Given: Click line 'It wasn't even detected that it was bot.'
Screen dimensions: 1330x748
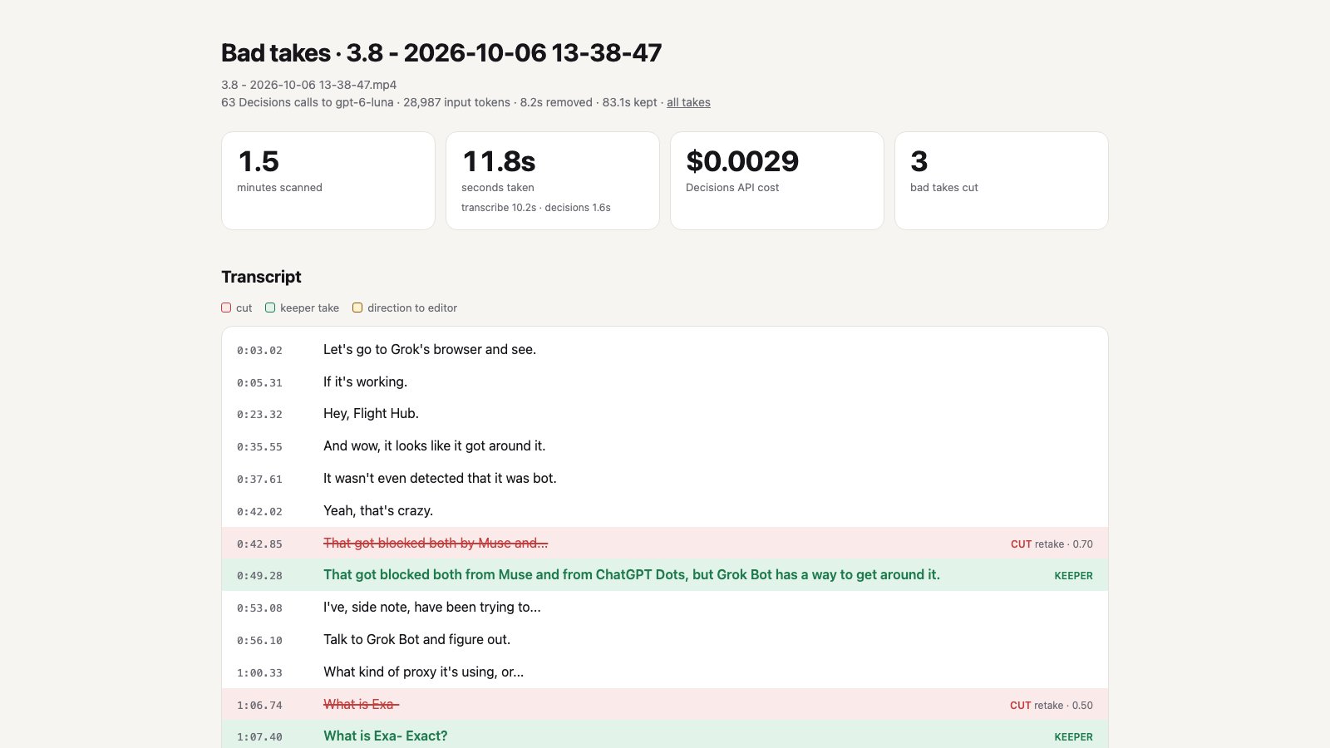Looking at the screenshot, I should [440, 478].
